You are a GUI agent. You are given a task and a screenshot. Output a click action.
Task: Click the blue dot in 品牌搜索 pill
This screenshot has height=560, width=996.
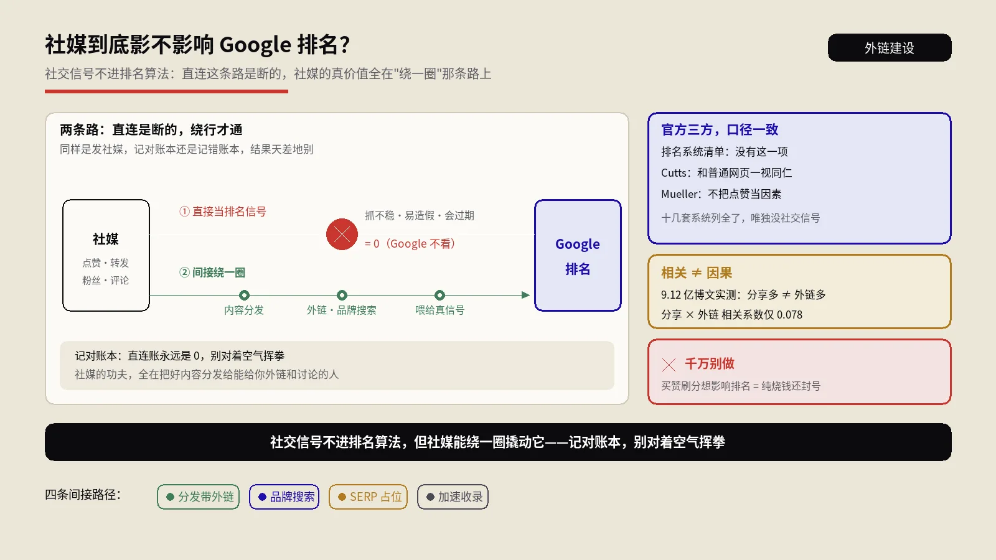pos(262,497)
